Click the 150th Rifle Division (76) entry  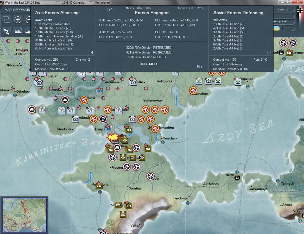pyautogui.click(x=229, y=24)
